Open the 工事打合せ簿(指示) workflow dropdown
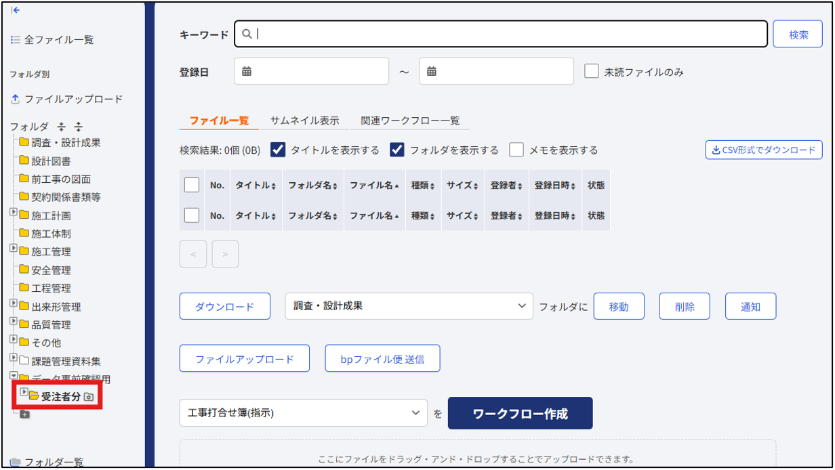The image size is (835, 470). 304,412
